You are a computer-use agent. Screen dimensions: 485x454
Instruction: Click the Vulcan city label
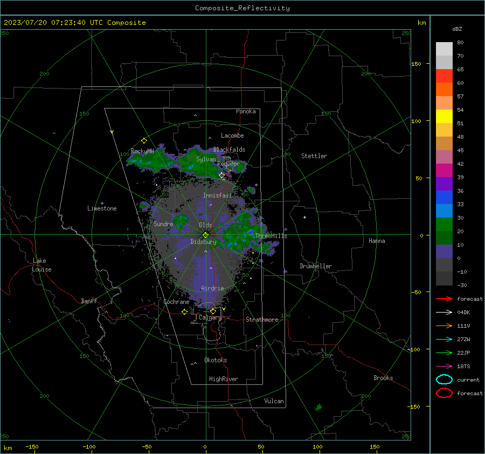point(274,401)
